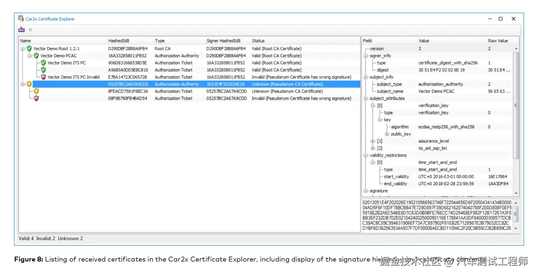This screenshot has width=536, height=275.
Task: Click the start_validity field row
Action: coord(438,177)
